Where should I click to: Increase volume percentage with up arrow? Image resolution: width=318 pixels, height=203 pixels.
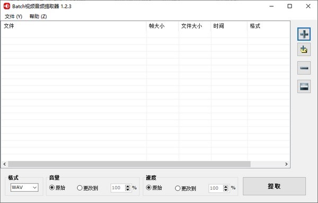(128, 186)
